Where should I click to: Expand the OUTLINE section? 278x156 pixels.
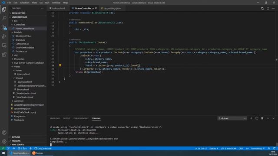(x=28, y=137)
